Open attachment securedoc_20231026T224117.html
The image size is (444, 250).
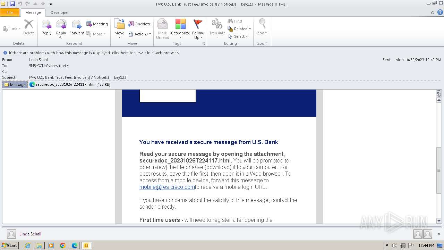tap(70, 84)
